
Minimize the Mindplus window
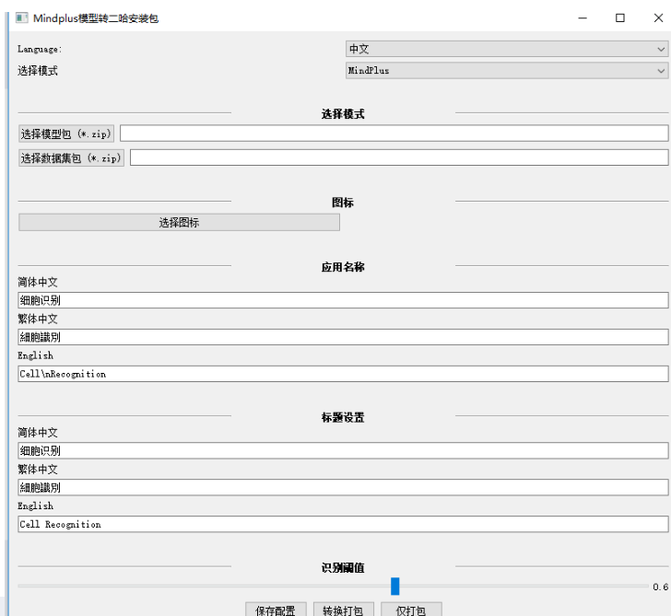[x=583, y=17]
